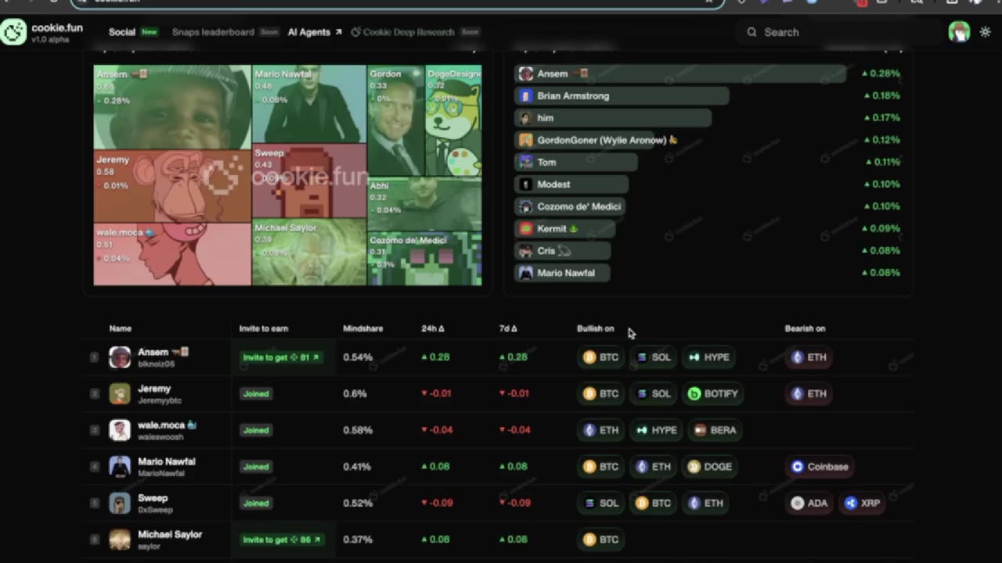Screen dimensions: 1002x563
Task: Click the HYPE chip in Ansem row
Action: click(x=708, y=357)
